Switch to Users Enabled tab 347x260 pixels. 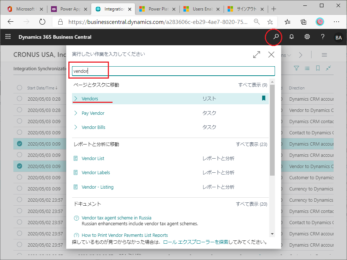click(x=202, y=9)
